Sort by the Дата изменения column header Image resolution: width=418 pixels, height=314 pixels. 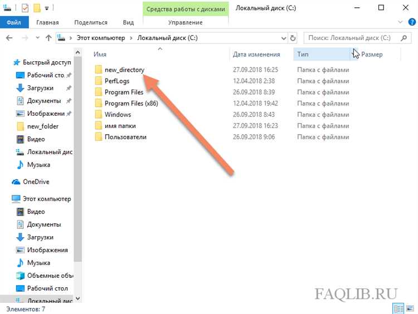pyautogui.click(x=256, y=55)
